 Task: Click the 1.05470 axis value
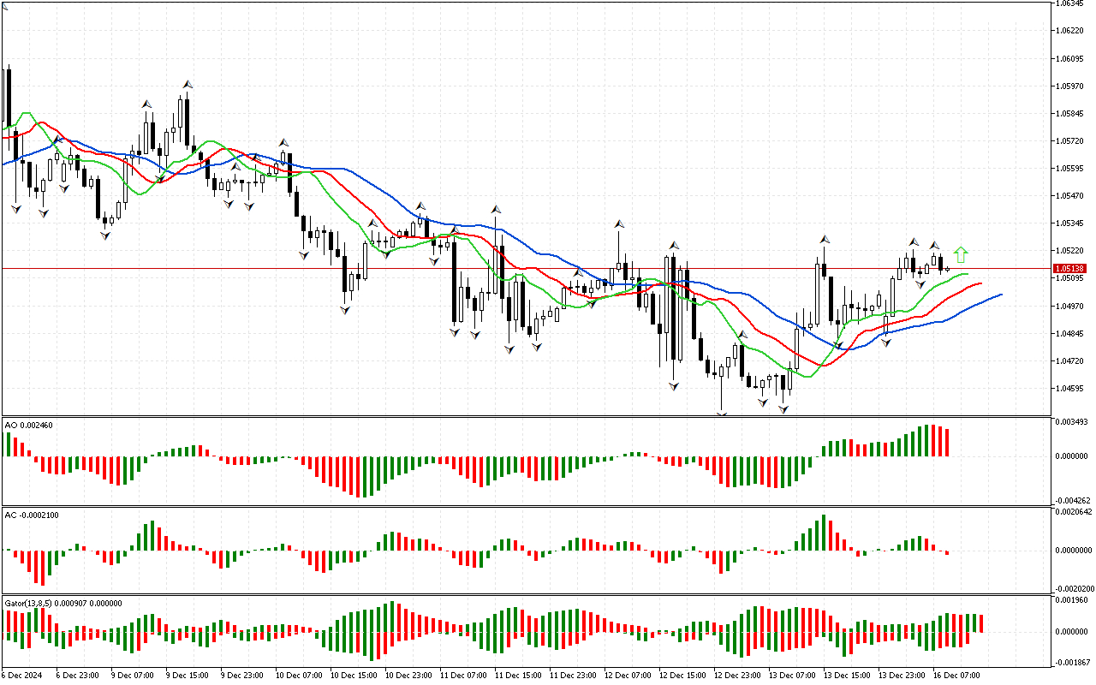point(1069,195)
